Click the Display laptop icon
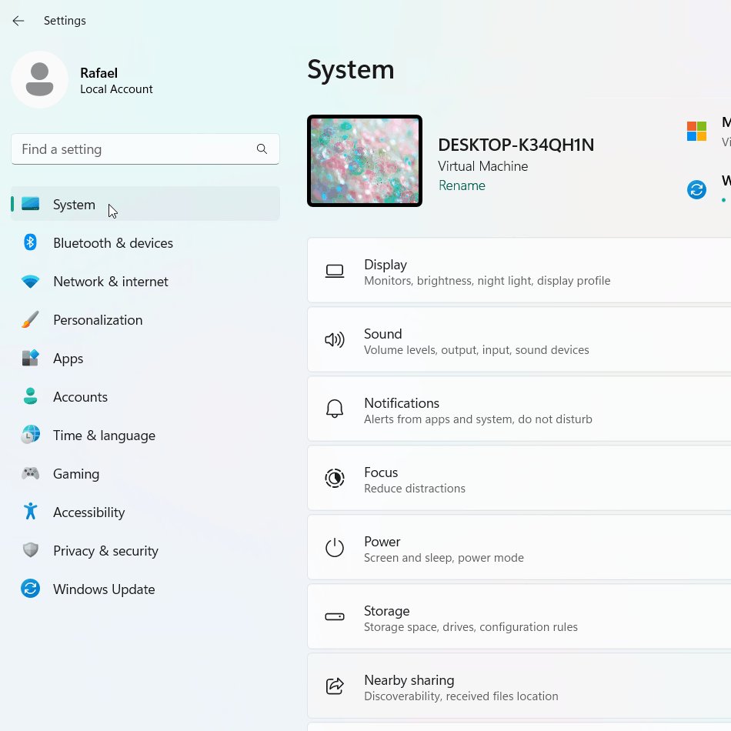The width and height of the screenshot is (731, 731). [x=334, y=272]
